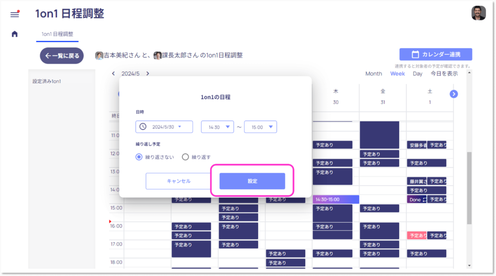Switch to the Day calendar view

click(x=417, y=74)
